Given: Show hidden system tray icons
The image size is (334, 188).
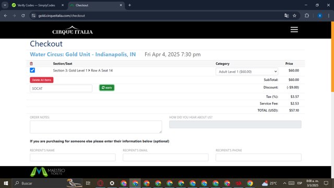Looking at the screenshot, I should [284, 183].
